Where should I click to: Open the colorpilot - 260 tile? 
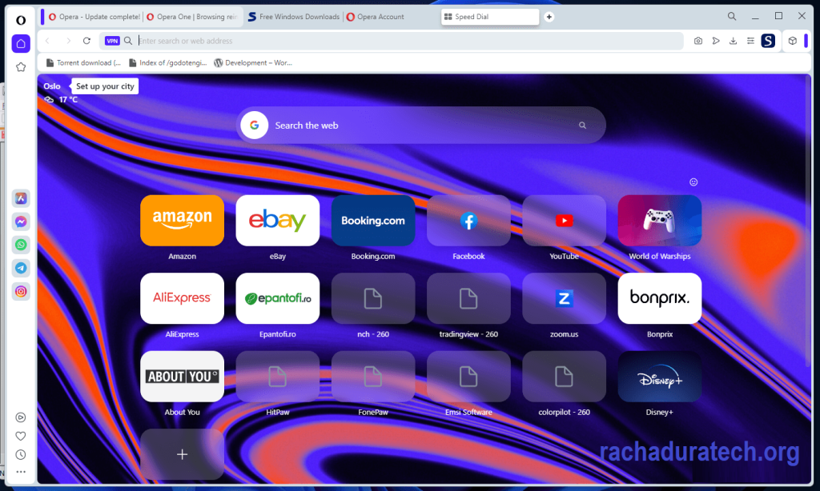click(x=565, y=376)
